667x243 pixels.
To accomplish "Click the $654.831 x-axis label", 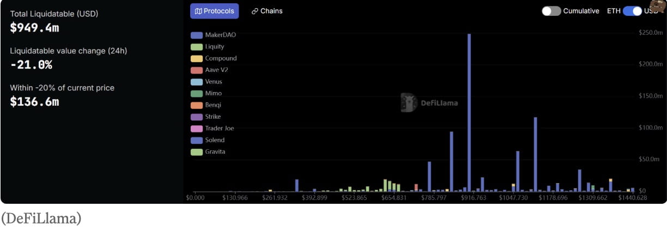I will coord(394,198).
